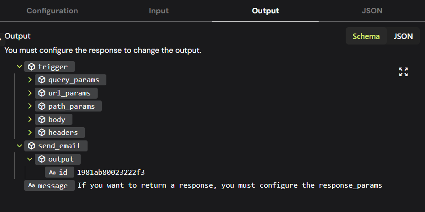Click the text type icon beside id
The image size is (425, 212).
coord(52,172)
